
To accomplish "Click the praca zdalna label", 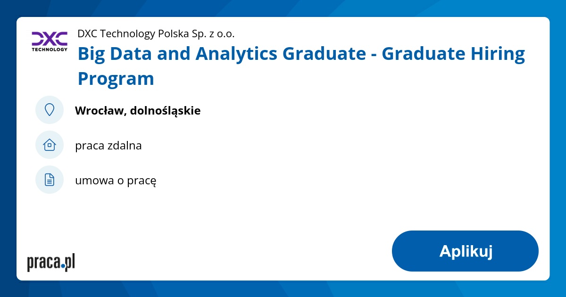I will (x=108, y=145).
